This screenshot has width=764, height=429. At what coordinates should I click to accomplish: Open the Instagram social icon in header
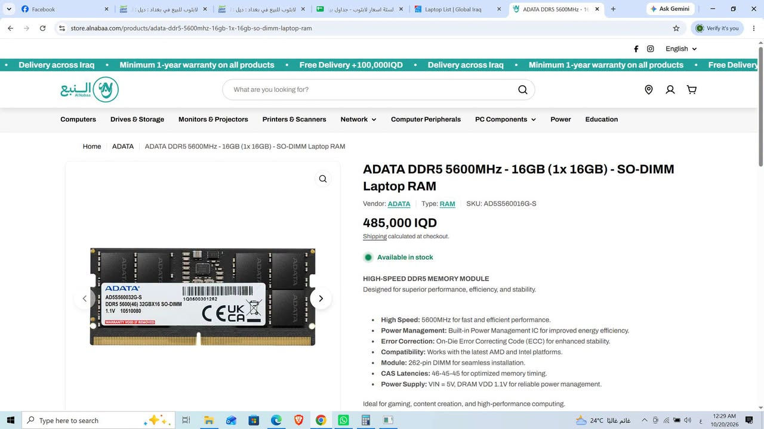[651, 49]
